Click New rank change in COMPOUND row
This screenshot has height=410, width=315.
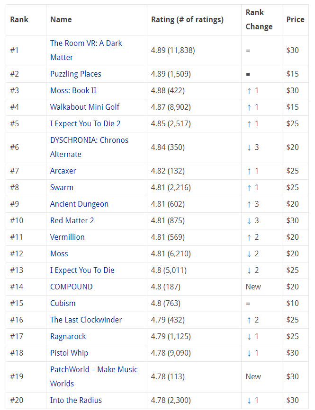pyautogui.click(x=253, y=287)
